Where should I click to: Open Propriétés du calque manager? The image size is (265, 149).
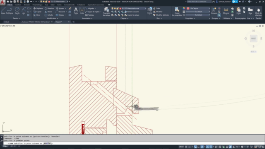click(106, 12)
